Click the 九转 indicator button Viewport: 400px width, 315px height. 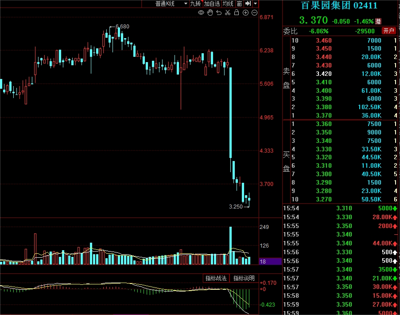point(195,4)
